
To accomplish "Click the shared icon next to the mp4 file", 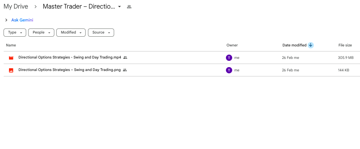I will [x=125, y=58].
